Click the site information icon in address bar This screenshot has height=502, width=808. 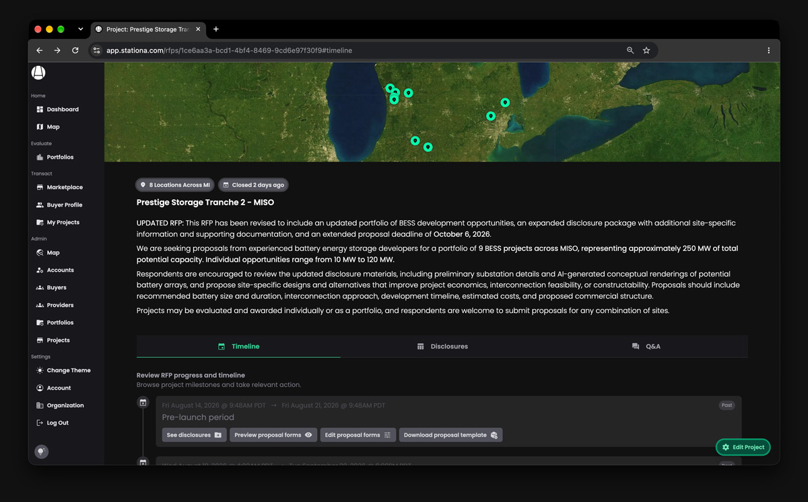pos(97,50)
